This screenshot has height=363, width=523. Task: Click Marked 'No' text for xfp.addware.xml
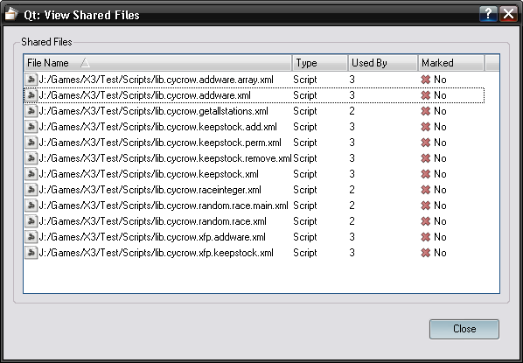pyautogui.click(x=440, y=237)
